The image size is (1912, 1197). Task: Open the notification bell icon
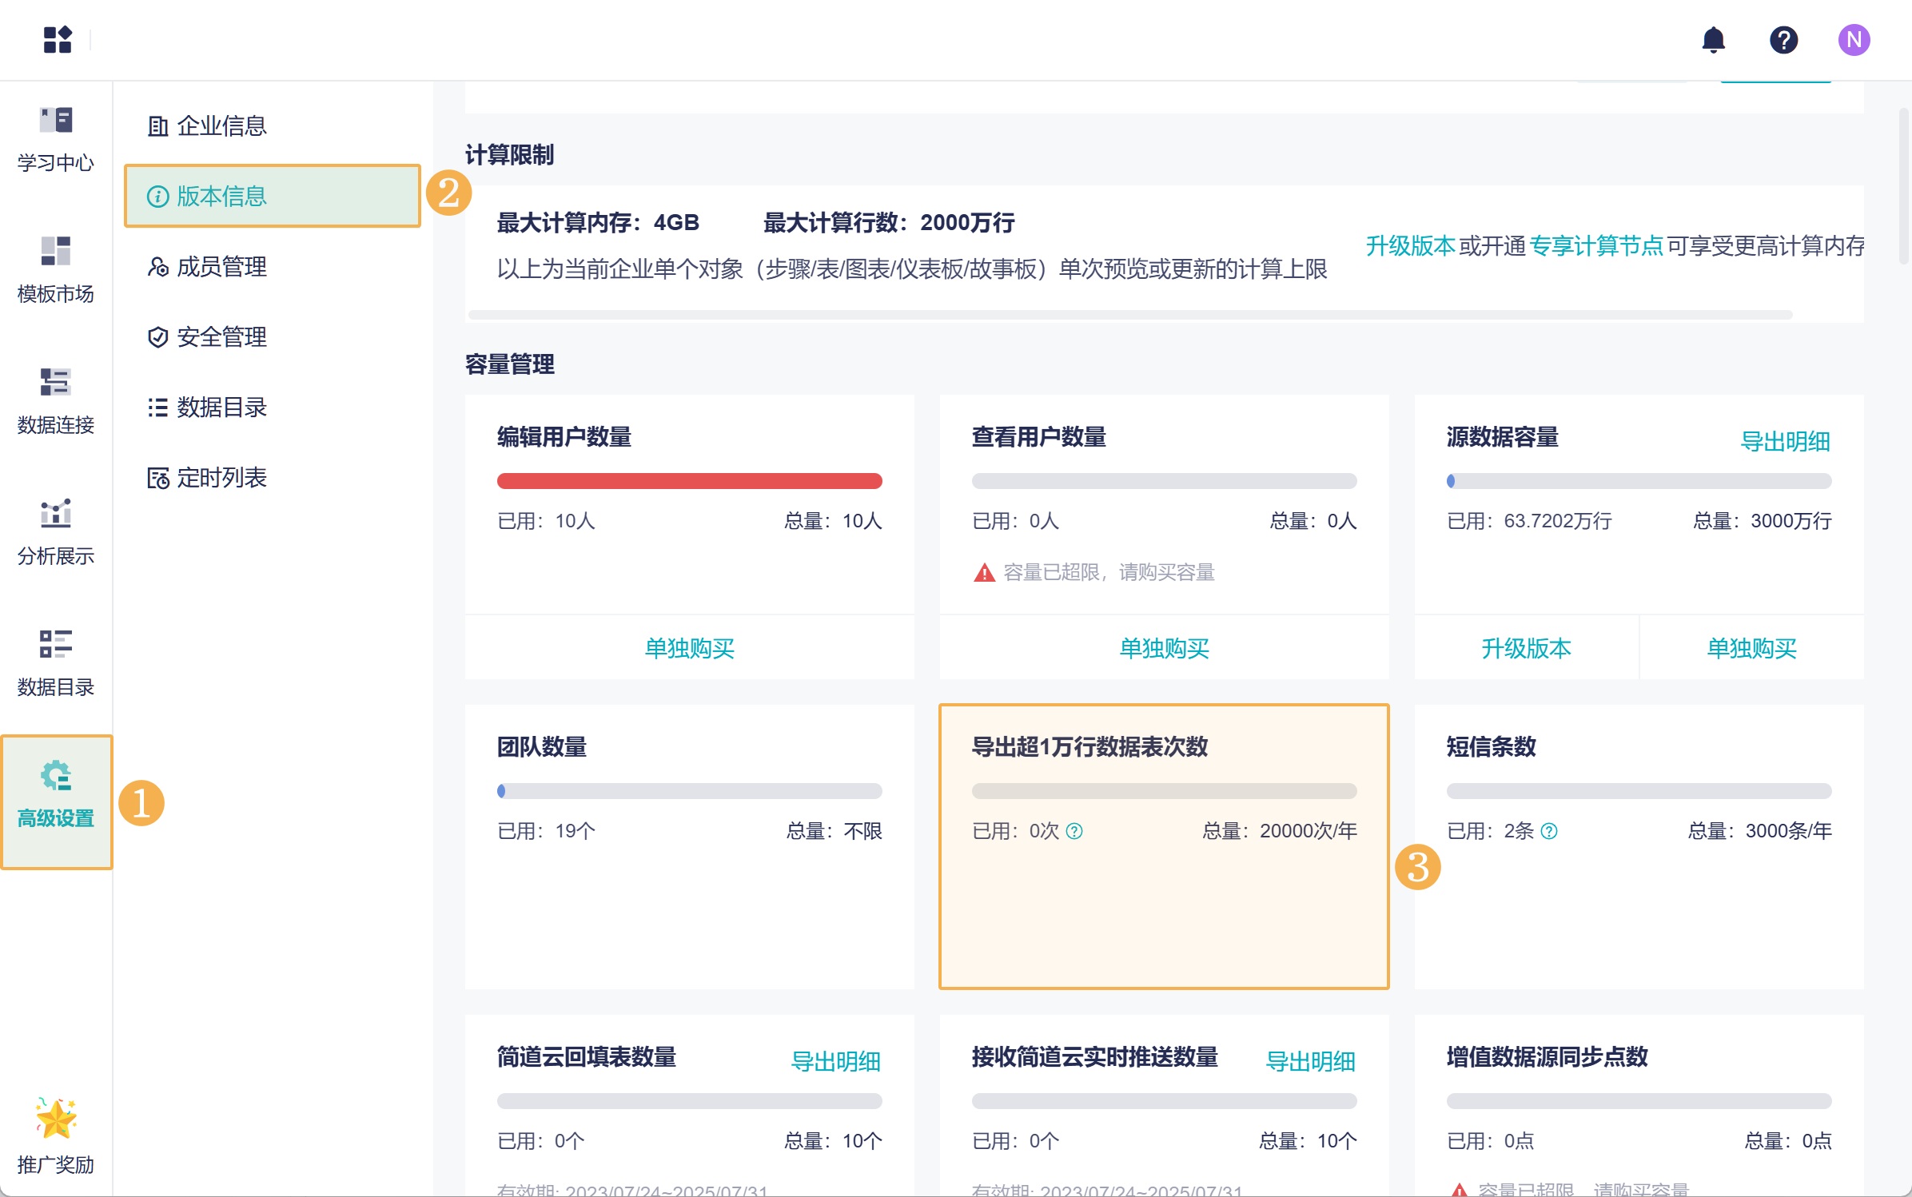1713,39
